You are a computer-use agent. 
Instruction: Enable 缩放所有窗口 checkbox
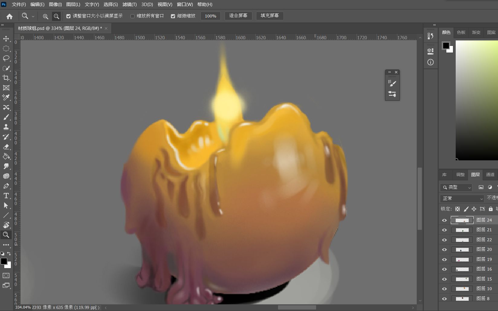coord(132,16)
